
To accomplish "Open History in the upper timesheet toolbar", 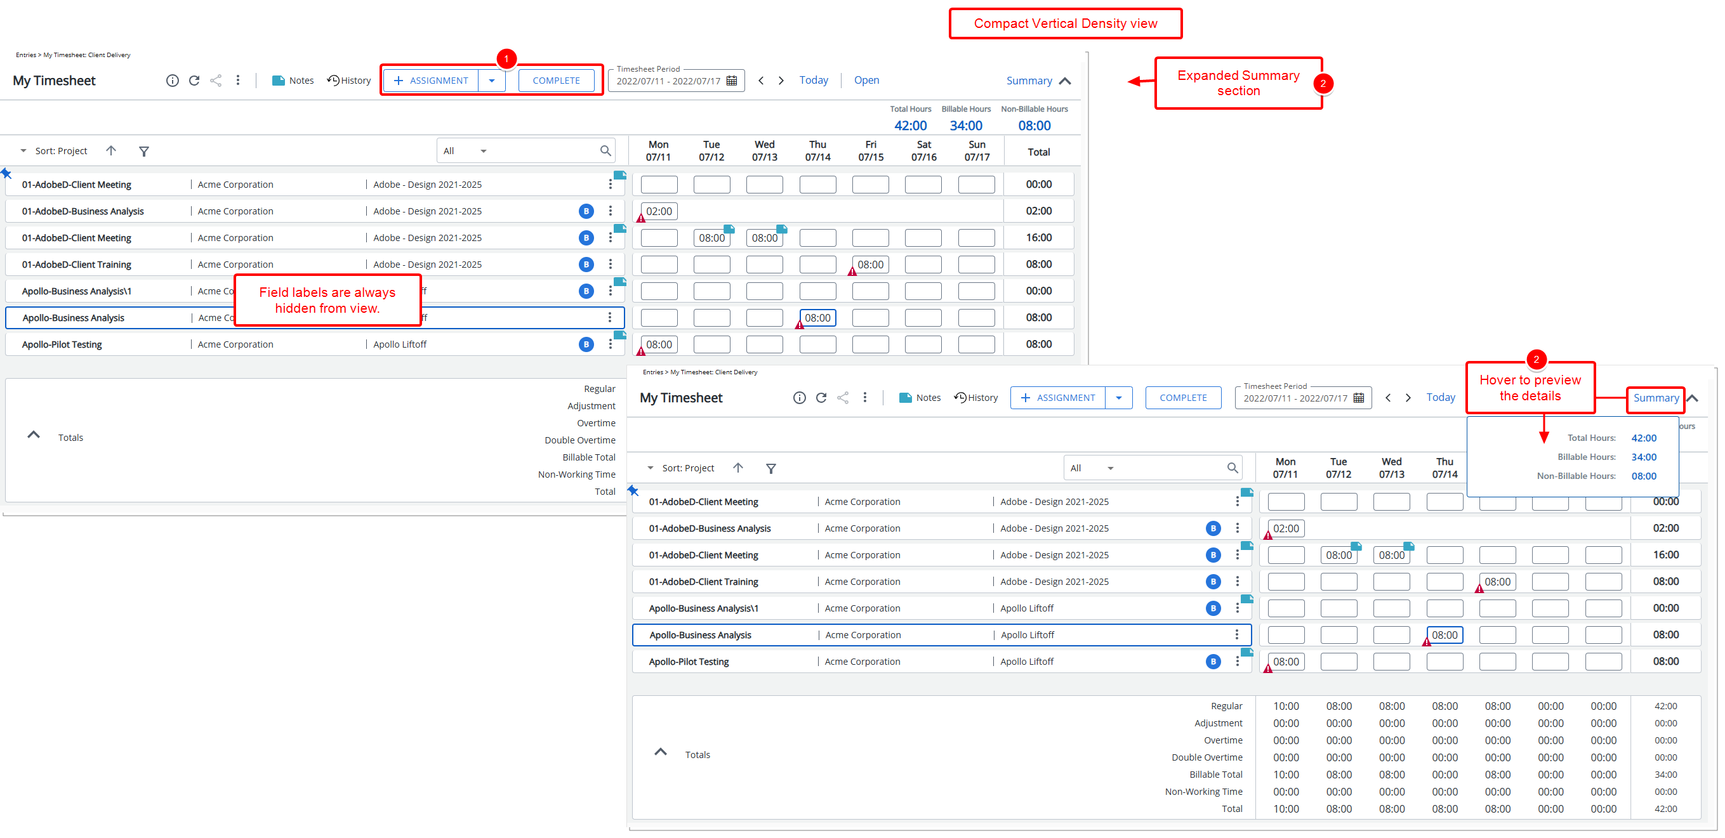I will 349,81.
